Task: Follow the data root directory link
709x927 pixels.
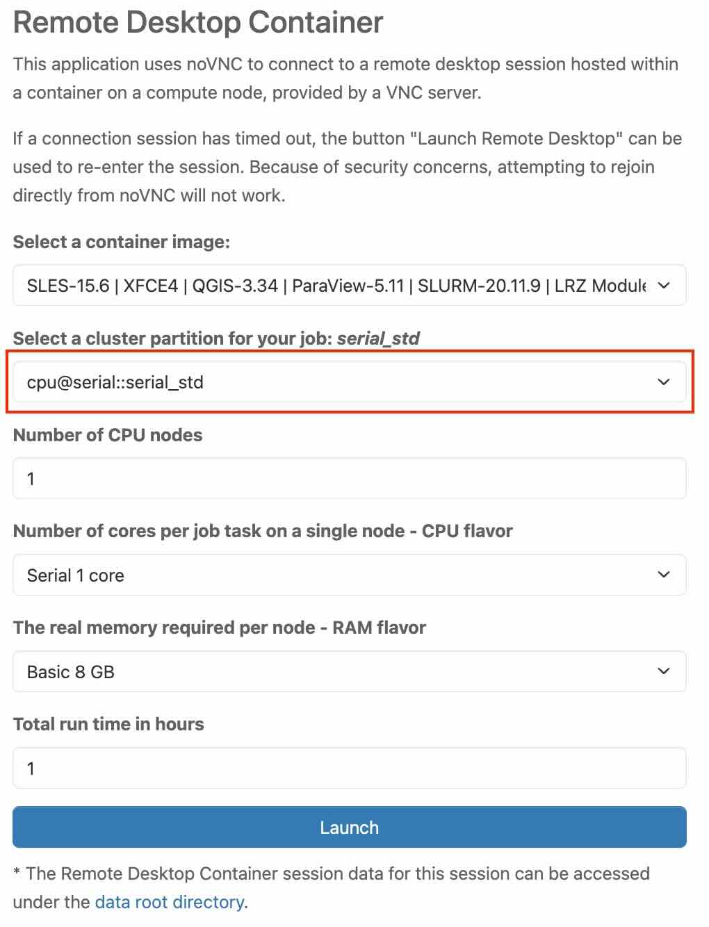Action: pyautogui.click(x=170, y=902)
